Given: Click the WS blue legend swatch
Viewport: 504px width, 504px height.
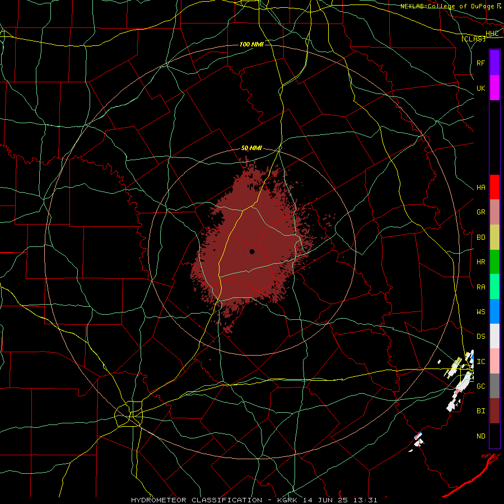Looking at the screenshot, I should (494, 311).
